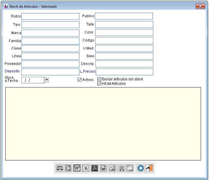The width and height of the screenshot is (209, 180).
Task: Open print preview with magnifier page icon
Action: tap(68, 168)
